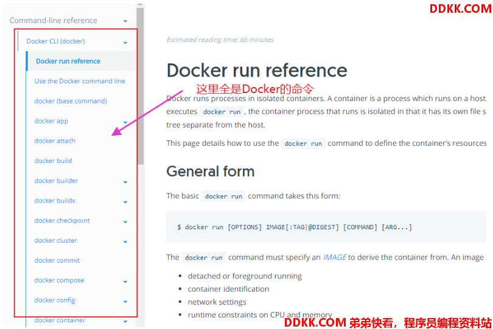Follow the IMAGE hyperlink in text
Screen dimensions: 493x329
click(335, 257)
